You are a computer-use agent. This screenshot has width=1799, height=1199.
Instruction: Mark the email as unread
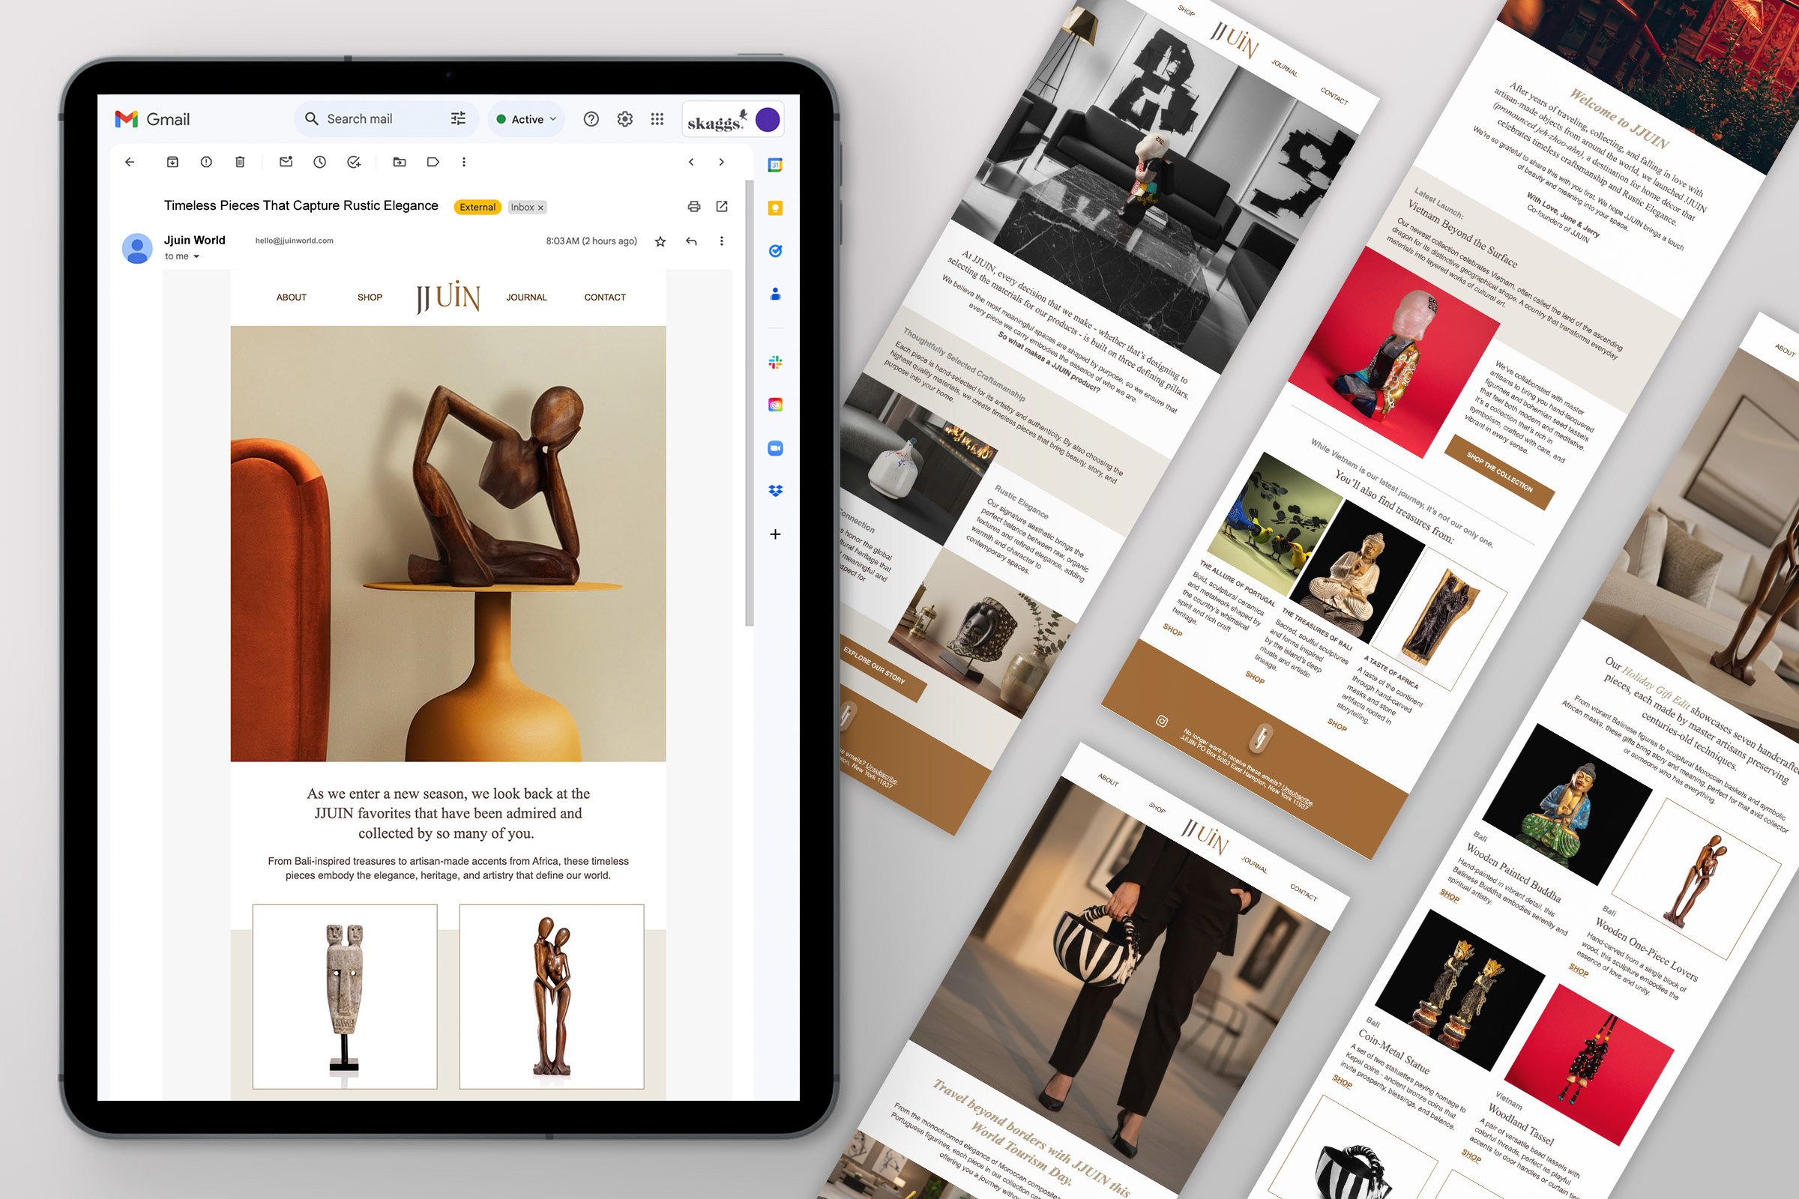tap(286, 162)
